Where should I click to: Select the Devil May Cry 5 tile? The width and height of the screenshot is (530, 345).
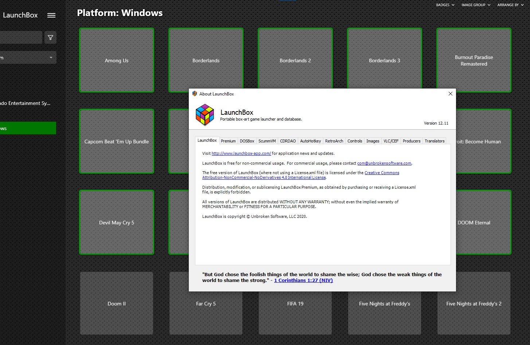(117, 222)
